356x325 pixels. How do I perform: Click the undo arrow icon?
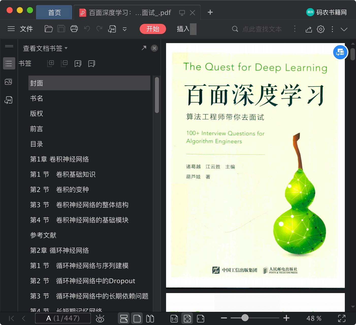point(87,29)
